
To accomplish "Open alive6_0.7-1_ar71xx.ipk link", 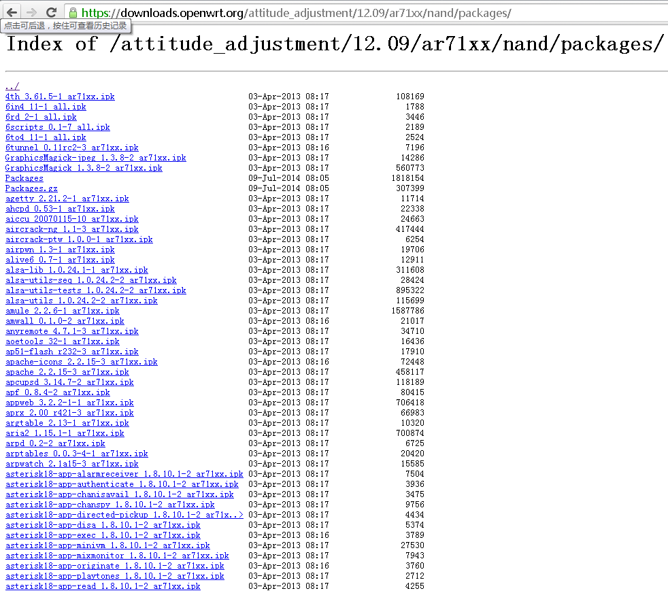I will coord(60,260).
